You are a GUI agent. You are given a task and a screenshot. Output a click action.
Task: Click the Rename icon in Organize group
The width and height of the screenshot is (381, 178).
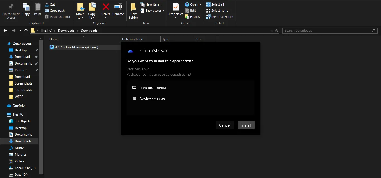(118, 7)
